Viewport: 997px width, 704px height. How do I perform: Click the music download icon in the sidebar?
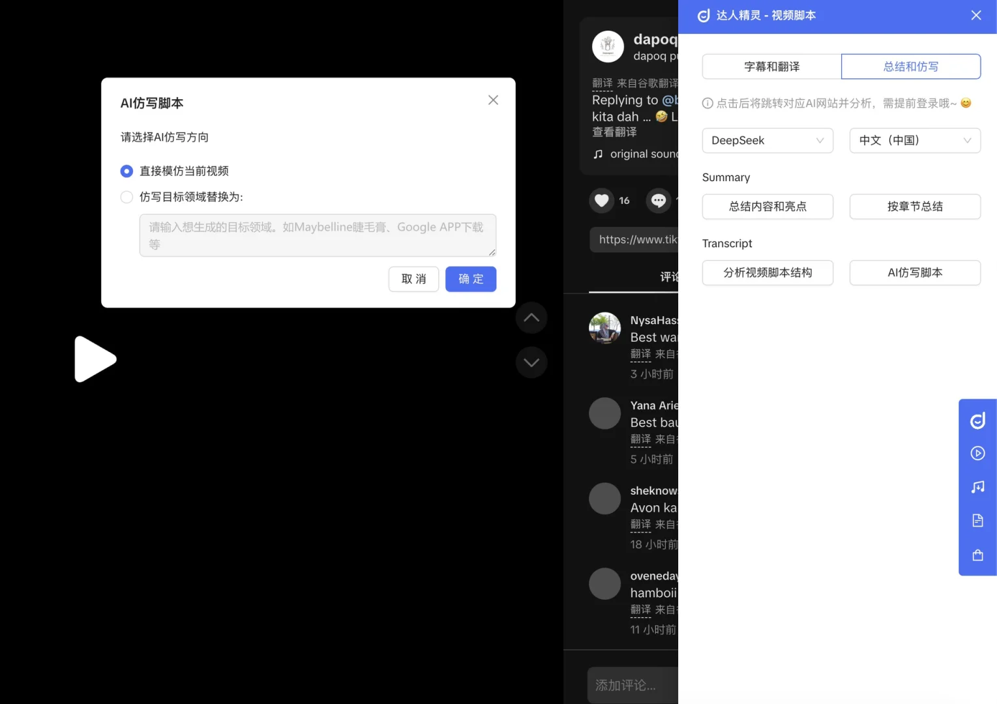[977, 486]
